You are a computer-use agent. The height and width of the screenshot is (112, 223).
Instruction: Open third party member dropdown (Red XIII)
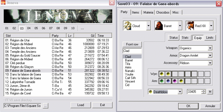pyautogui.click(x=211, y=26)
